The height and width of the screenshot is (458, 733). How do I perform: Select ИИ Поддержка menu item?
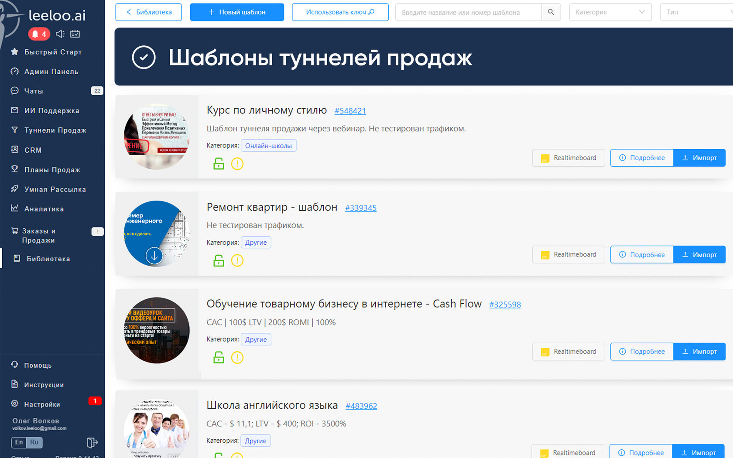(x=52, y=110)
